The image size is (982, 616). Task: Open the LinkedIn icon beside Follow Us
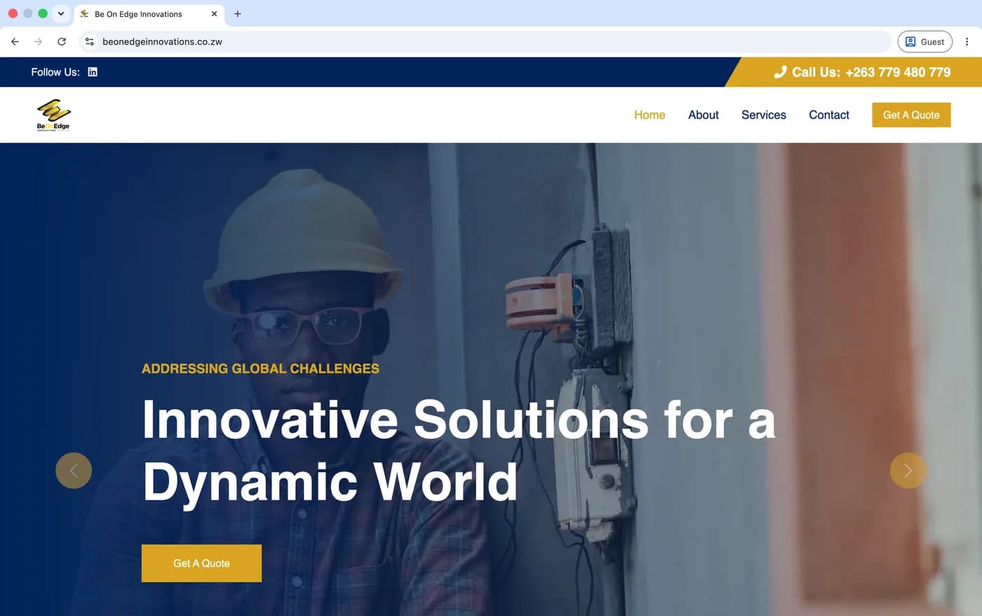[93, 72]
